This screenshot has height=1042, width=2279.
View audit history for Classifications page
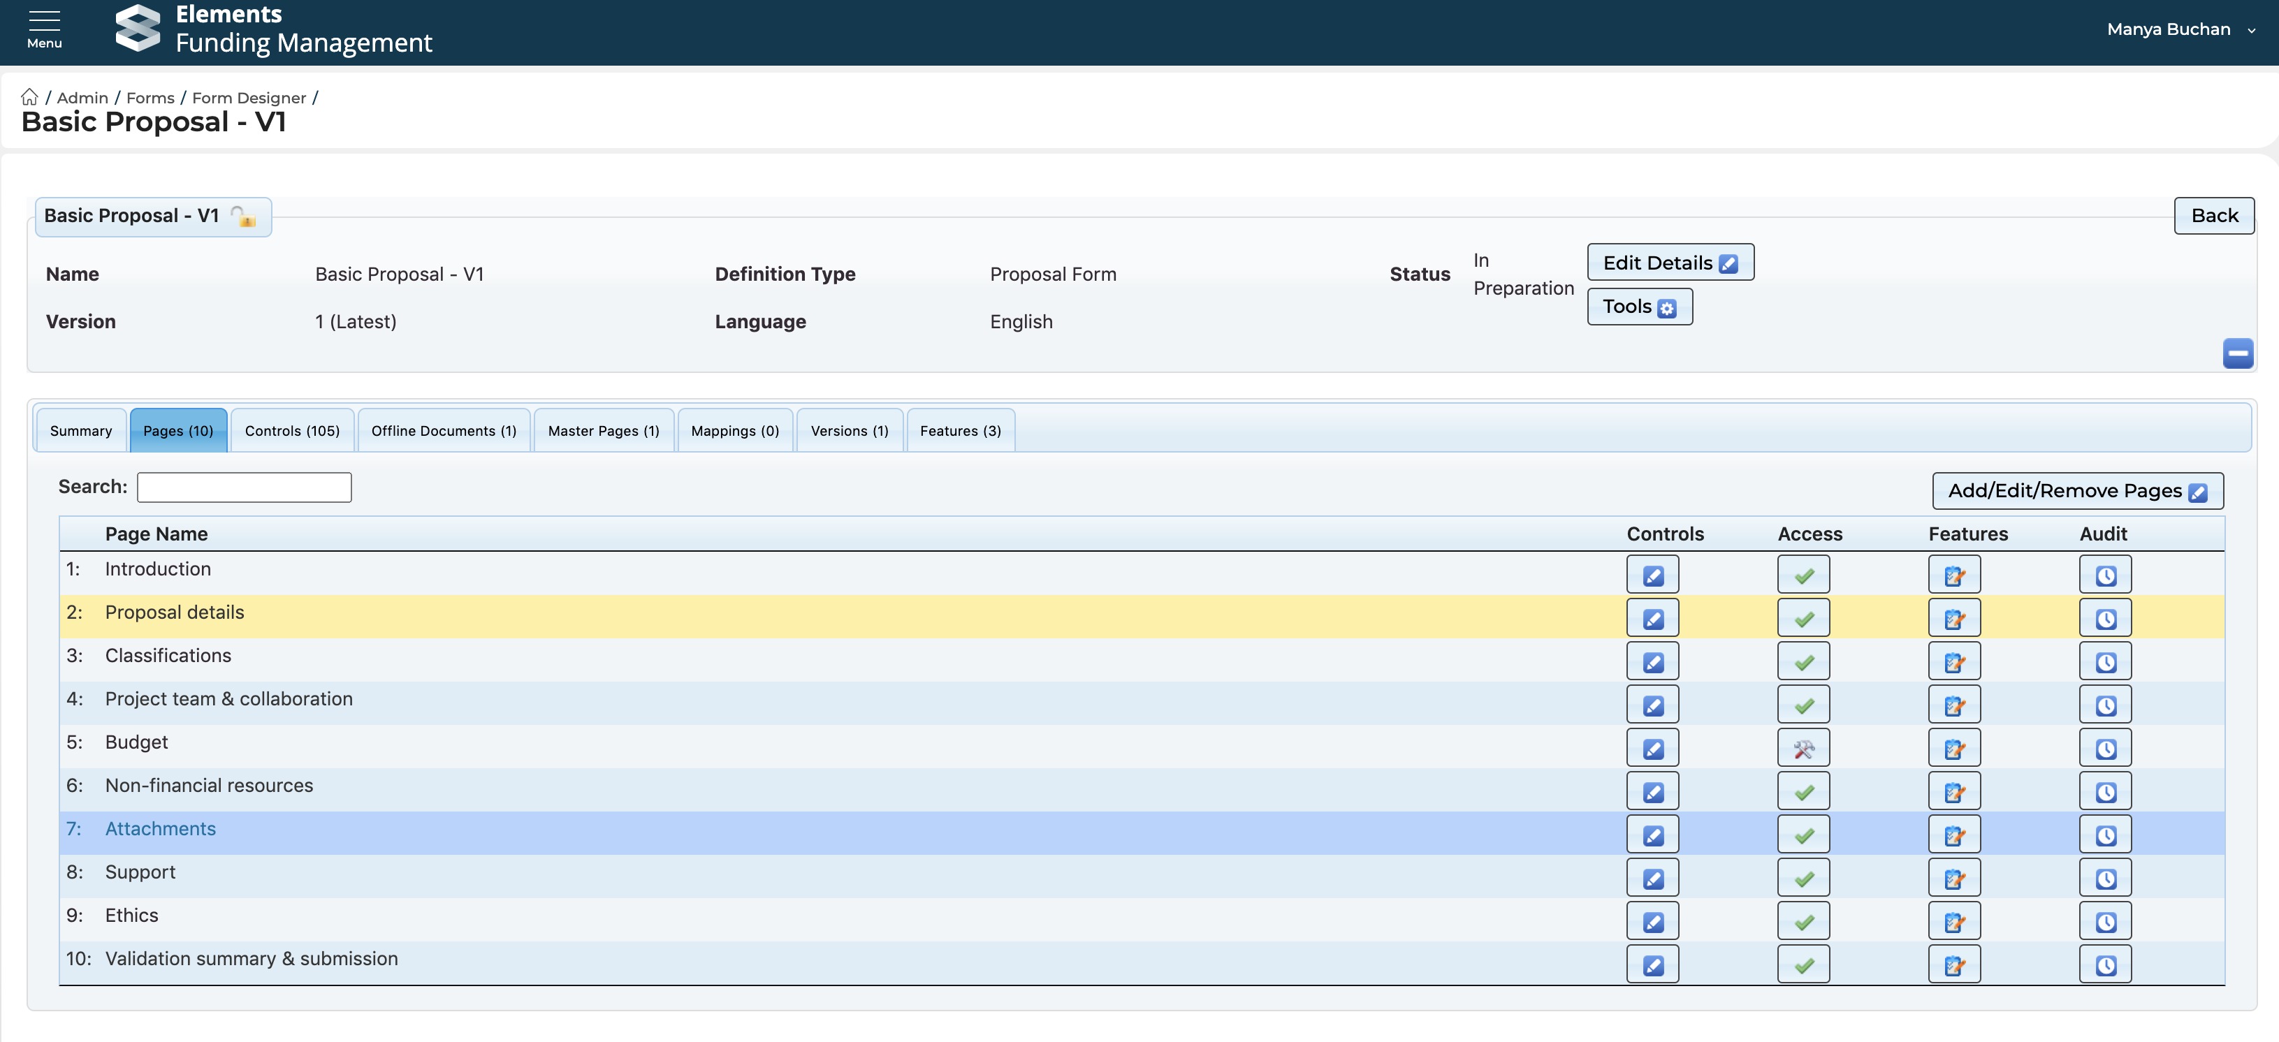click(2105, 661)
